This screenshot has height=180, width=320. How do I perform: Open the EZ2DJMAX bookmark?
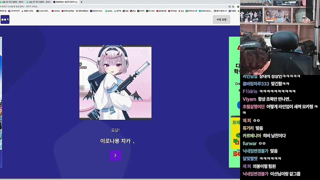click(x=205, y=11)
